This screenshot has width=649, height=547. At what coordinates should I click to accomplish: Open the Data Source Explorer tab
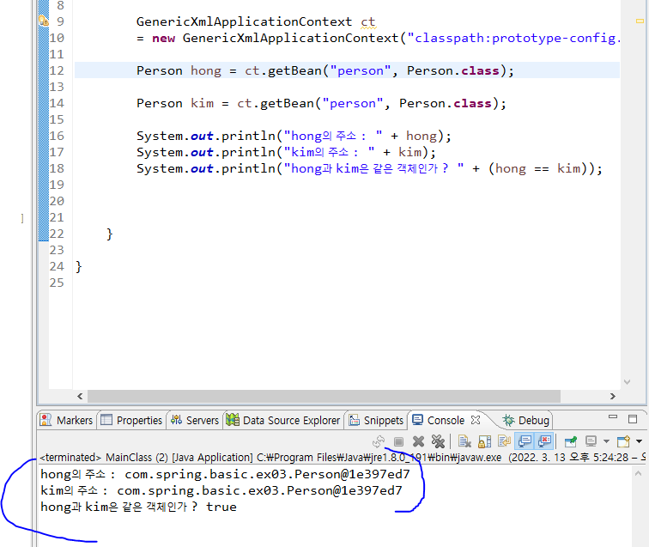tap(283, 420)
